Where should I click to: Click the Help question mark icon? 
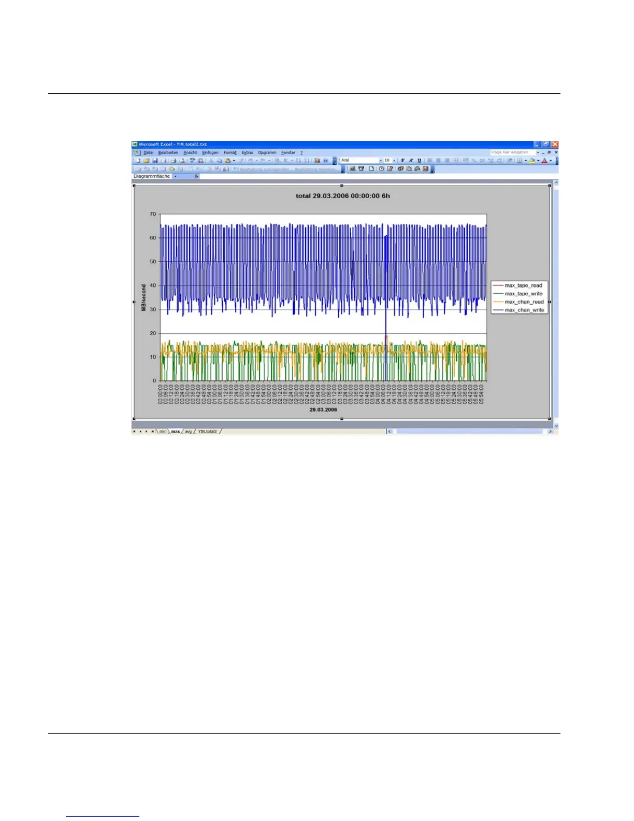point(325,161)
